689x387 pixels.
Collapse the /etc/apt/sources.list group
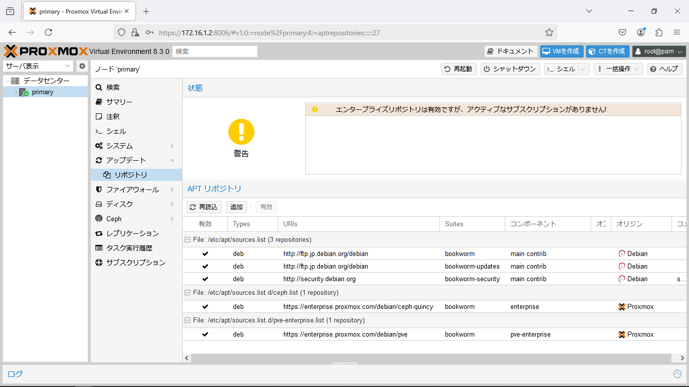(x=187, y=239)
